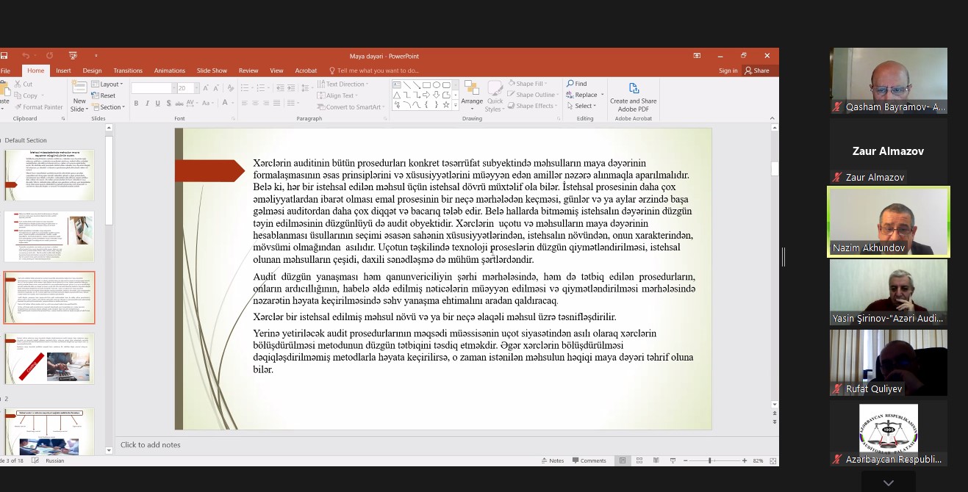Image resolution: width=968 pixels, height=492 pixels.
Task: Click the Find magnifier icon
Action: [x=570, y=84]
